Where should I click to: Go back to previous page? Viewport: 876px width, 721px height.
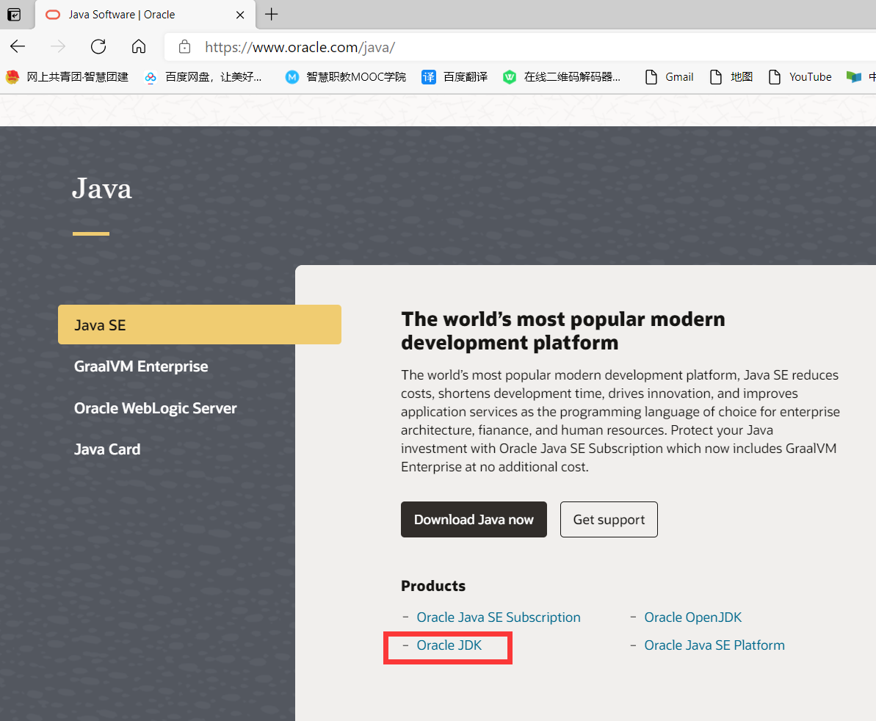18,46
